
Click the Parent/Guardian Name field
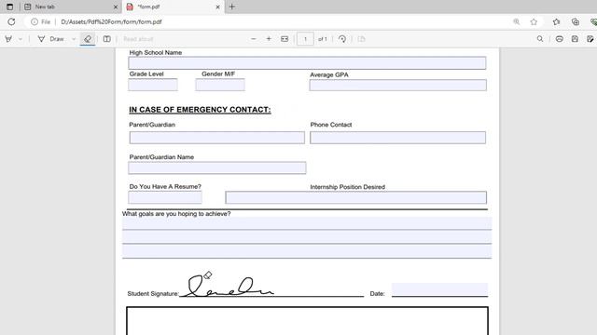[x=217, y=167]
